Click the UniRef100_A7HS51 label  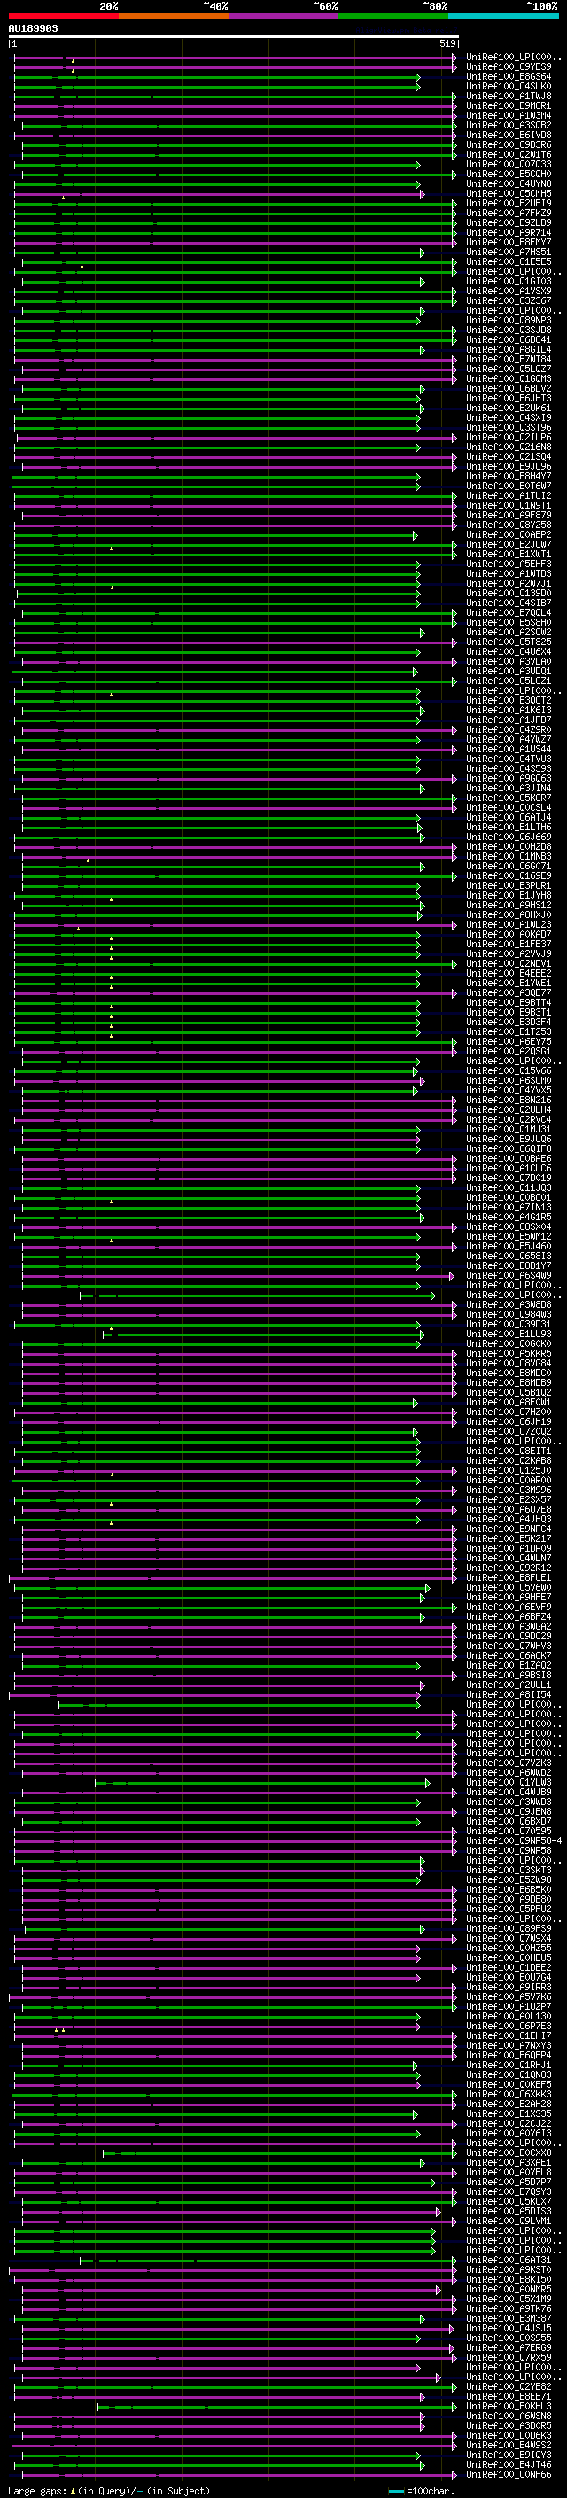[x=509, y=253]
